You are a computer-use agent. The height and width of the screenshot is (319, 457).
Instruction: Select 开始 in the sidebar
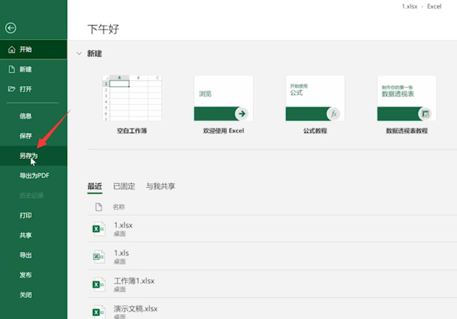click(x=33, y=50)
